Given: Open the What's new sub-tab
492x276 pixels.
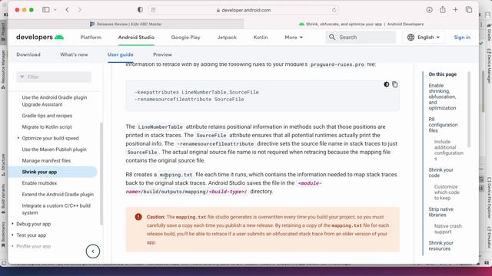Looking at the screenshot, I should [74, 54].
